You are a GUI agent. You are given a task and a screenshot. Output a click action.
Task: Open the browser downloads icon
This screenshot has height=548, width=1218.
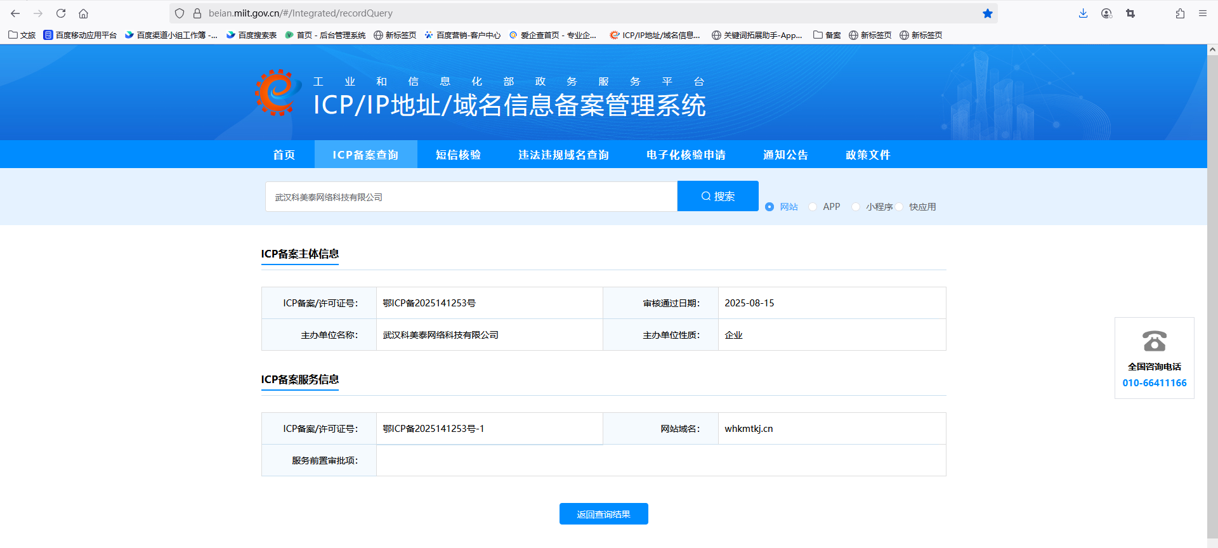pyautogui.click(x=1083, y=13)
